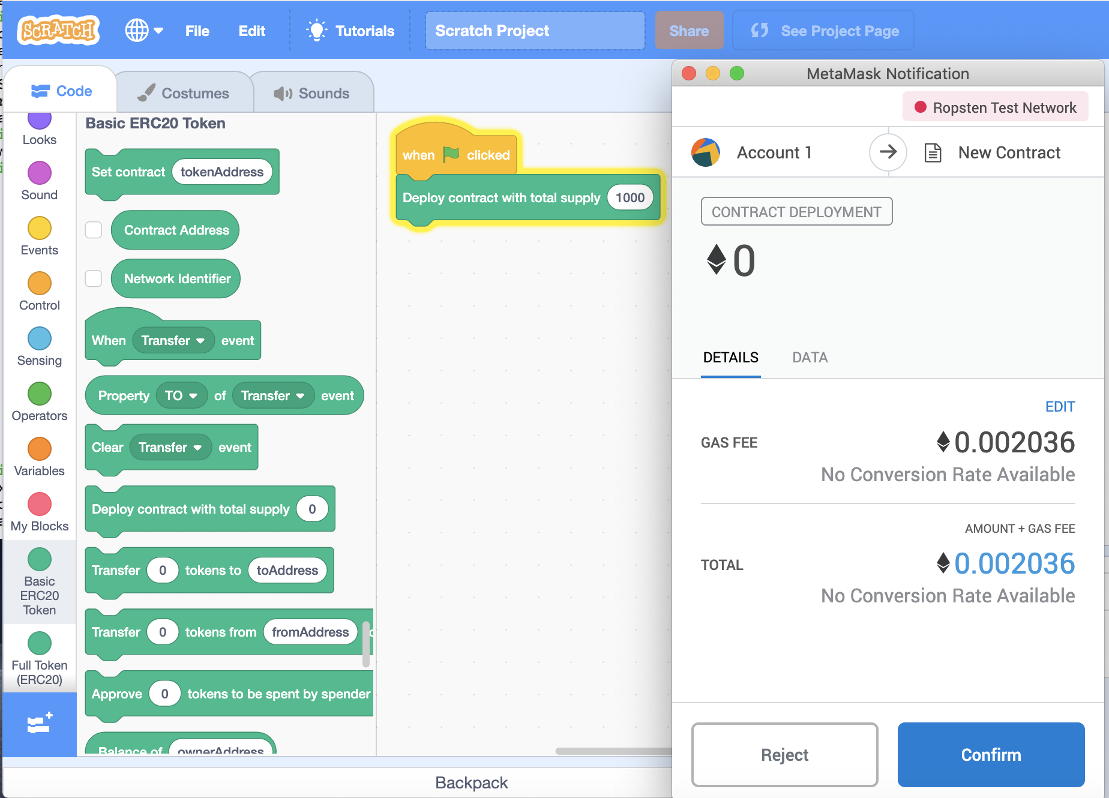The image size is (1109, 798).
Task: Open Transfer dropdown in When event block
Action: pyautogui.click(x=173, y=340)
